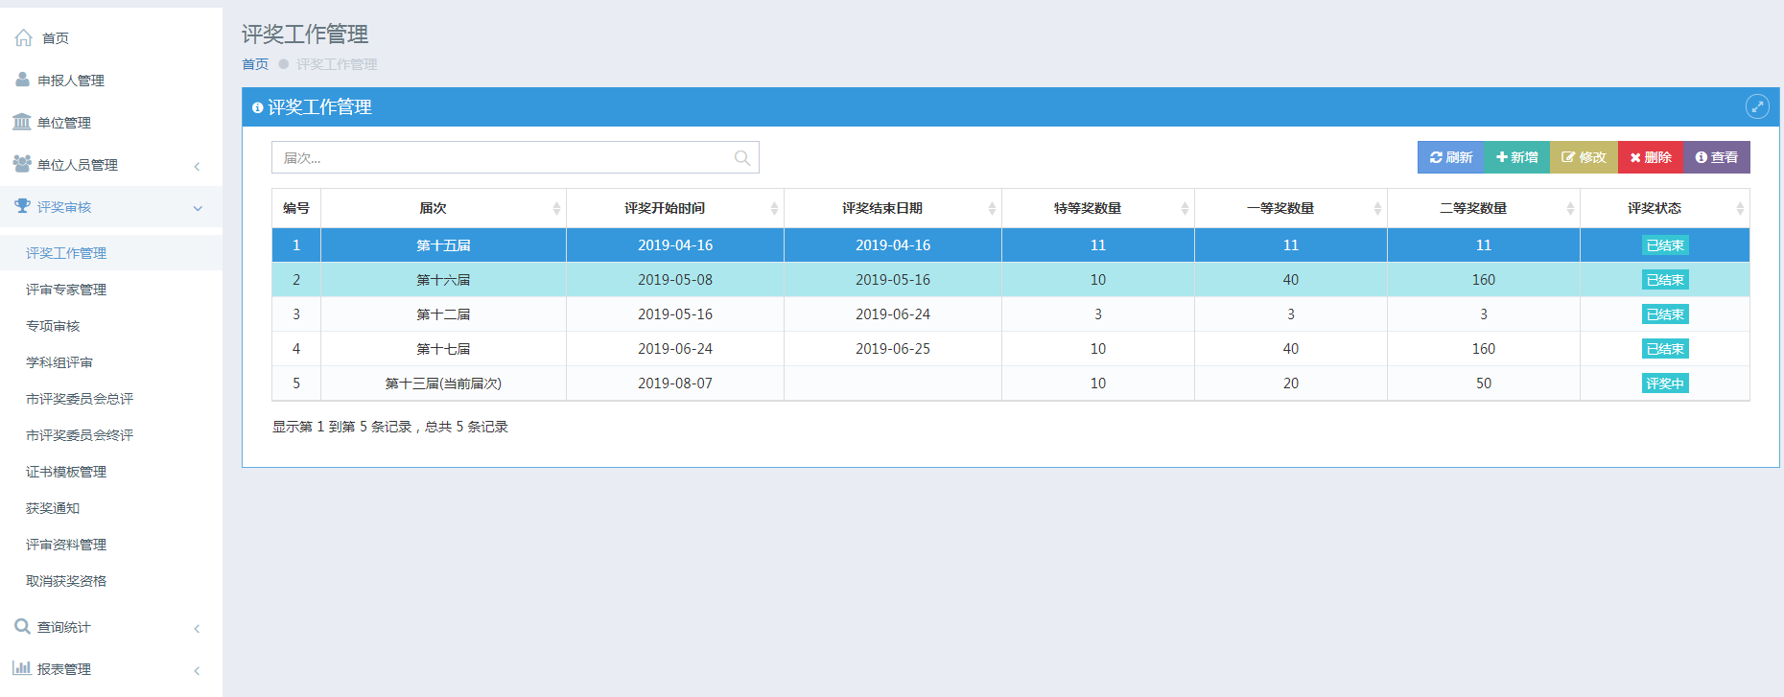Click the 查看 view button
Image resolution: width=1784 pixels, height=697 pixels.
tap(1717, 157)
